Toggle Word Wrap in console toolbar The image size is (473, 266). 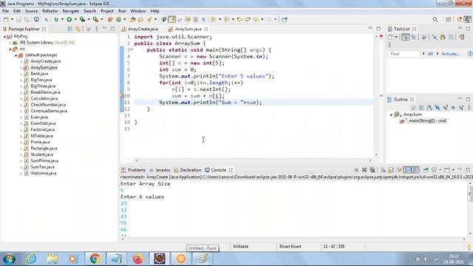pyautogui.click(x=399, y=170)
